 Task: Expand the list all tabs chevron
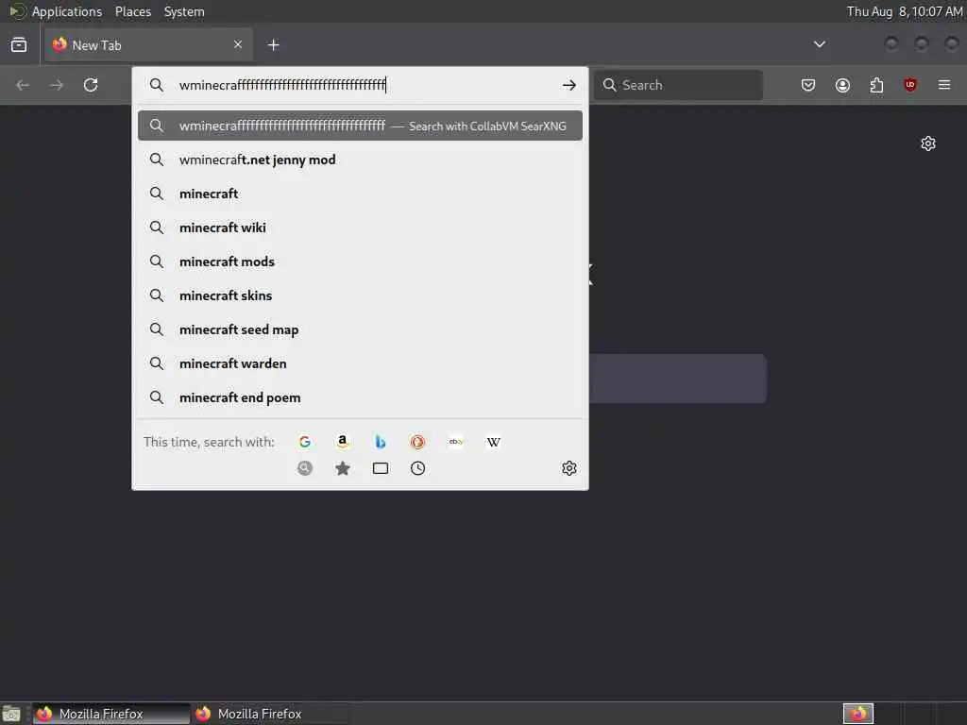coord(820,44)
